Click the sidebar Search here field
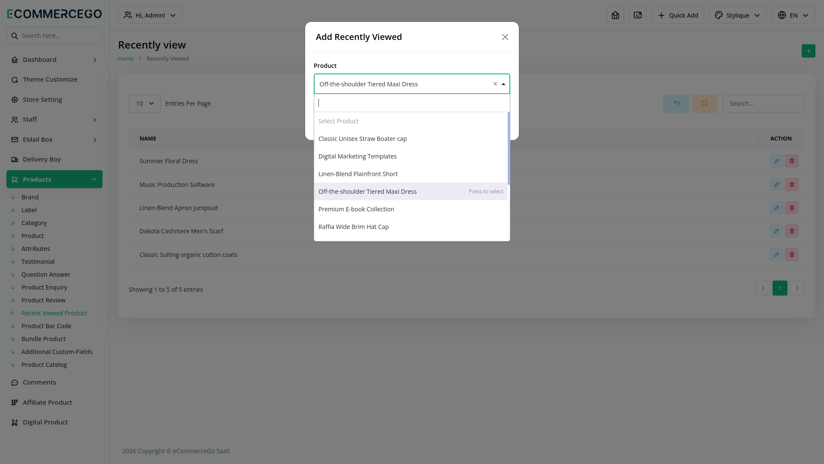 click(55, 36)
